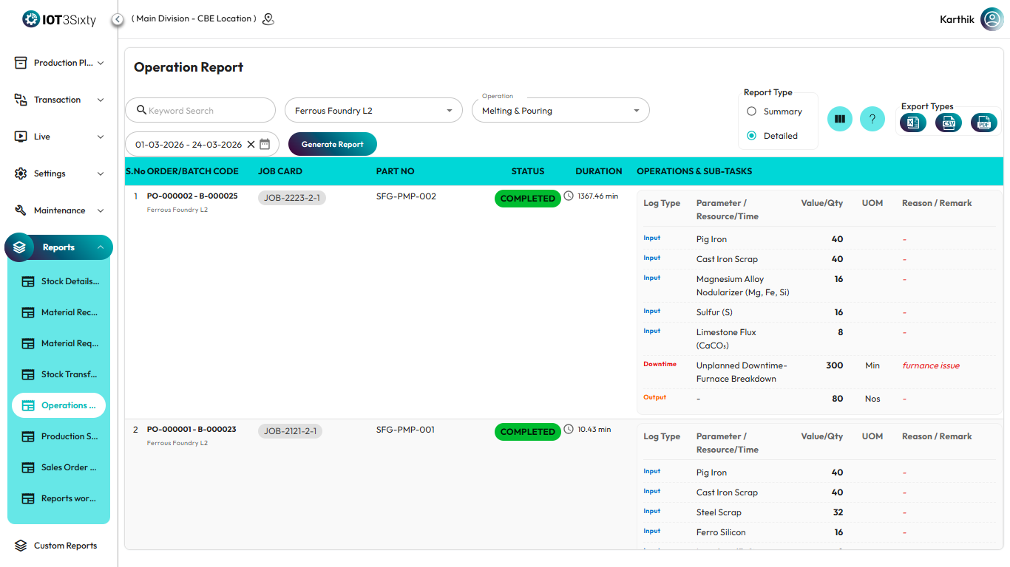1010x567 pixels.
Task: Clear the date range with X icon
Action: coord(251,145)
